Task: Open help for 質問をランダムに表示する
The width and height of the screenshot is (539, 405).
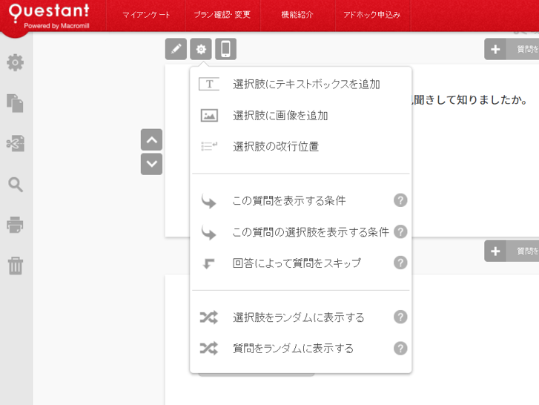Action: 400,348
